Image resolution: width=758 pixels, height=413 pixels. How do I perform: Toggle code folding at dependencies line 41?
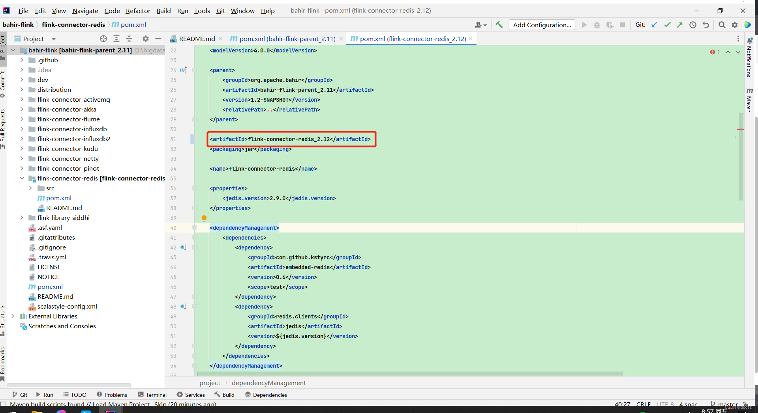194,238
